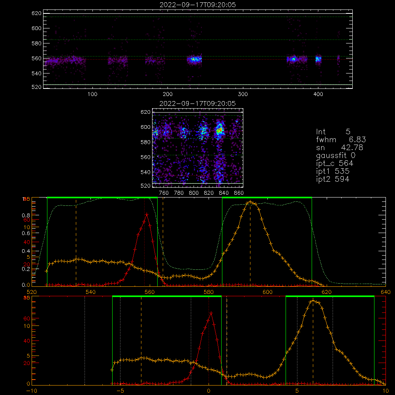
Task: Click x-axis label 10 on bottom plot
Action: pos(386,391)
